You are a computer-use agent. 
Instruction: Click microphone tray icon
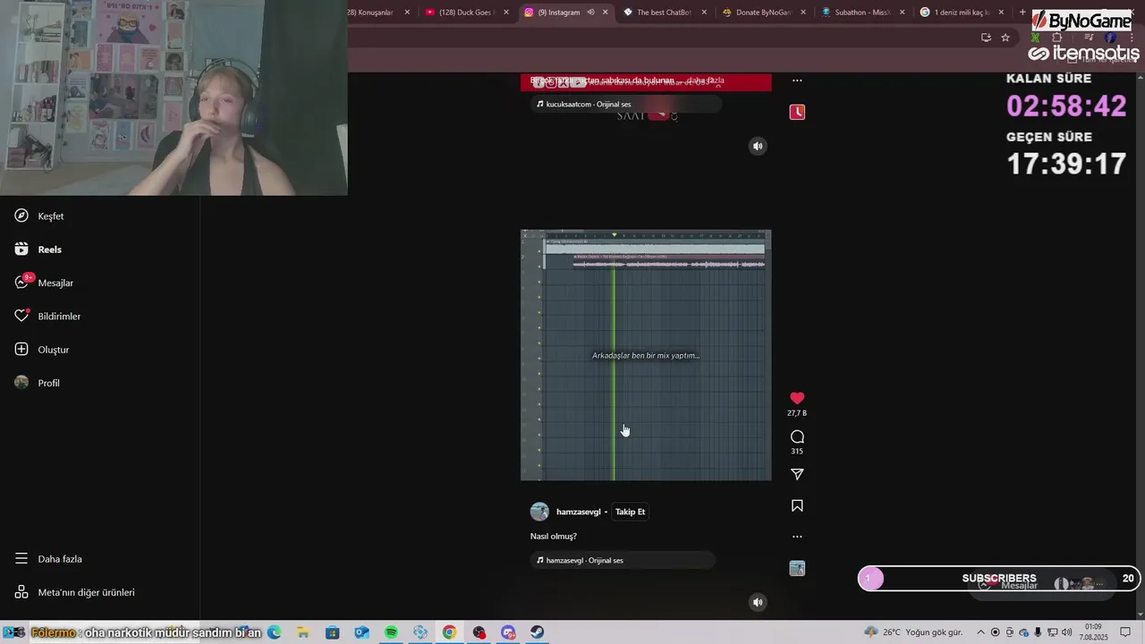1038,632
